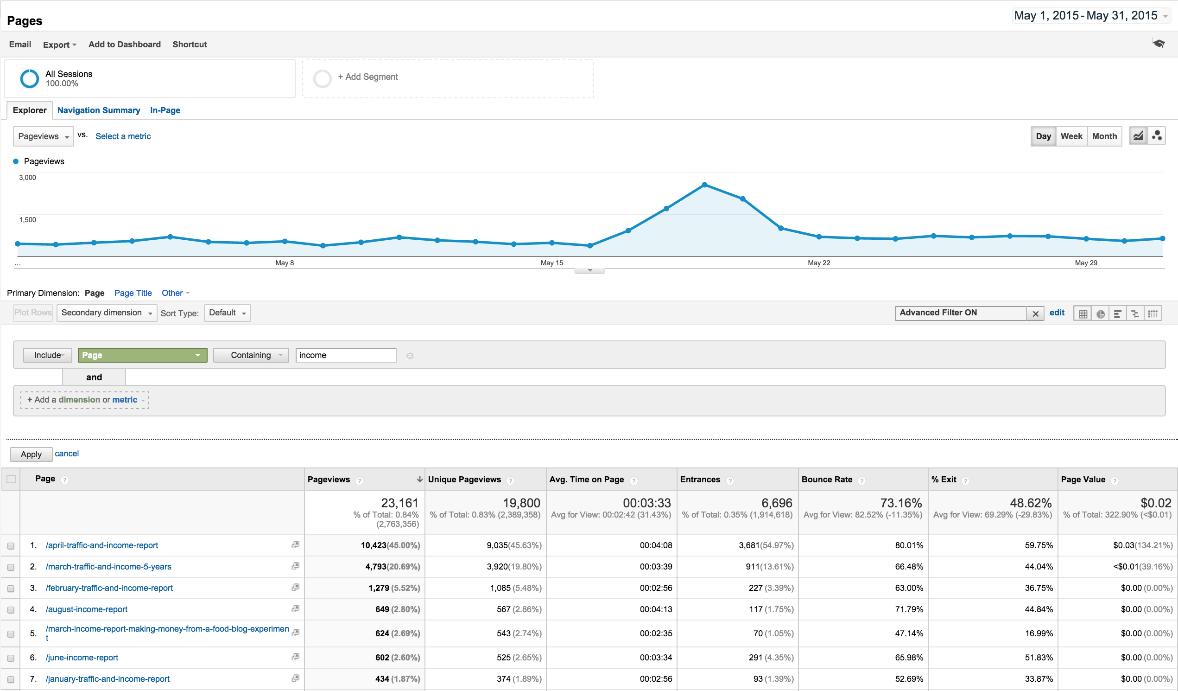This screenshot has height=691, width=1178.
Task: Toggle the select-all checkbox in table header
Action: tap(11, 479)
